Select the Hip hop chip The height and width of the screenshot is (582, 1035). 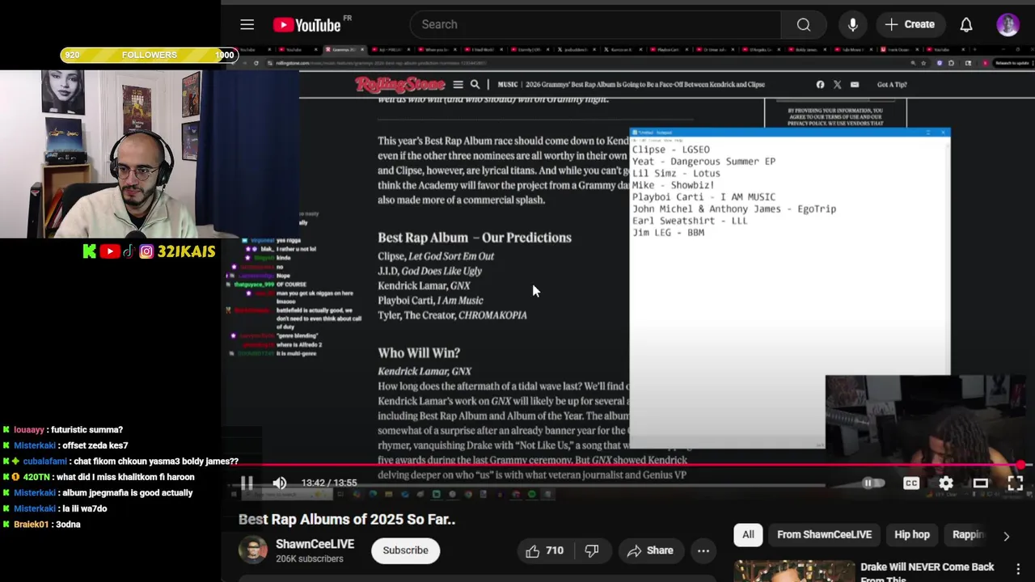point(911,534)
